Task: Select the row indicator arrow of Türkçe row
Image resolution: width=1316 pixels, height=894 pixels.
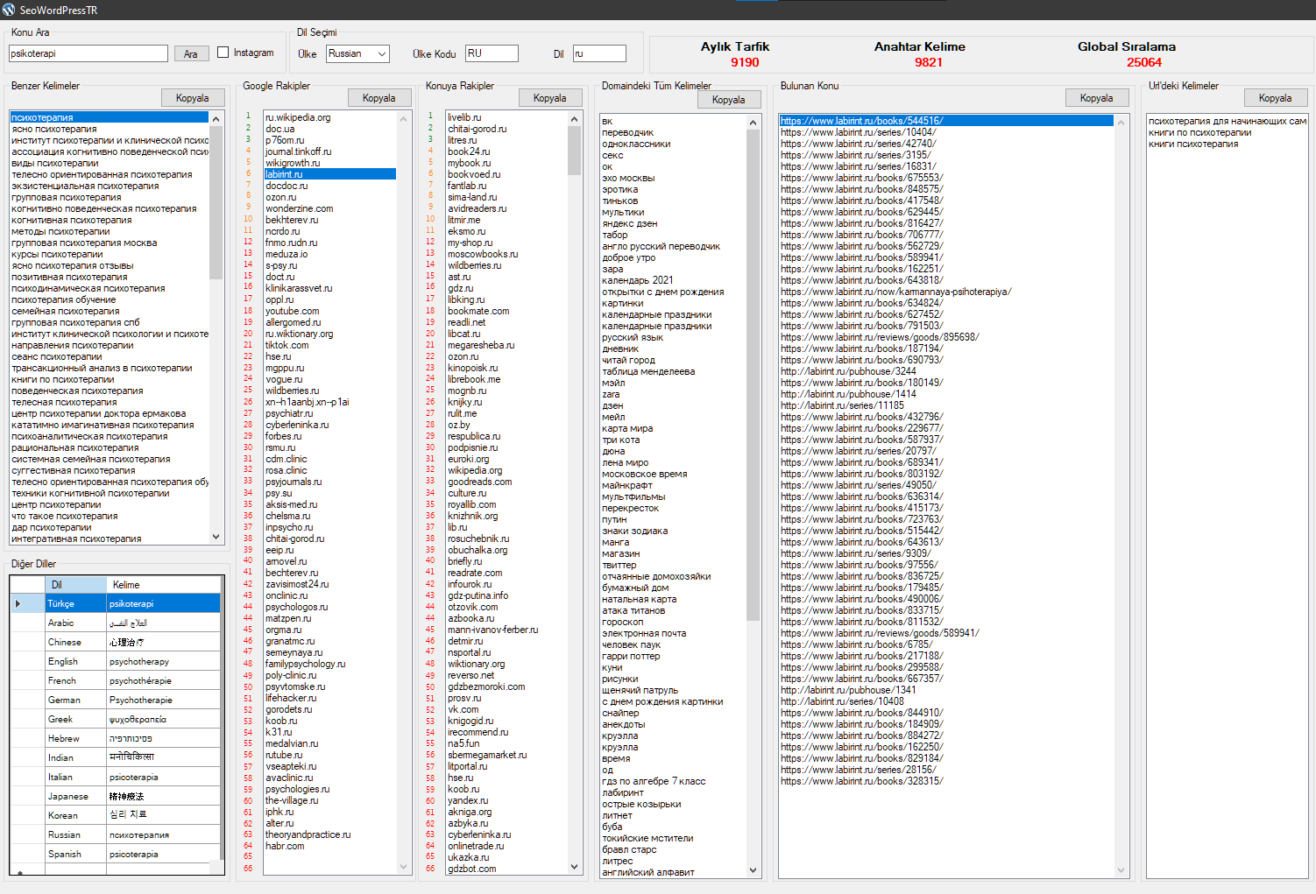Action: click(18, 603)
